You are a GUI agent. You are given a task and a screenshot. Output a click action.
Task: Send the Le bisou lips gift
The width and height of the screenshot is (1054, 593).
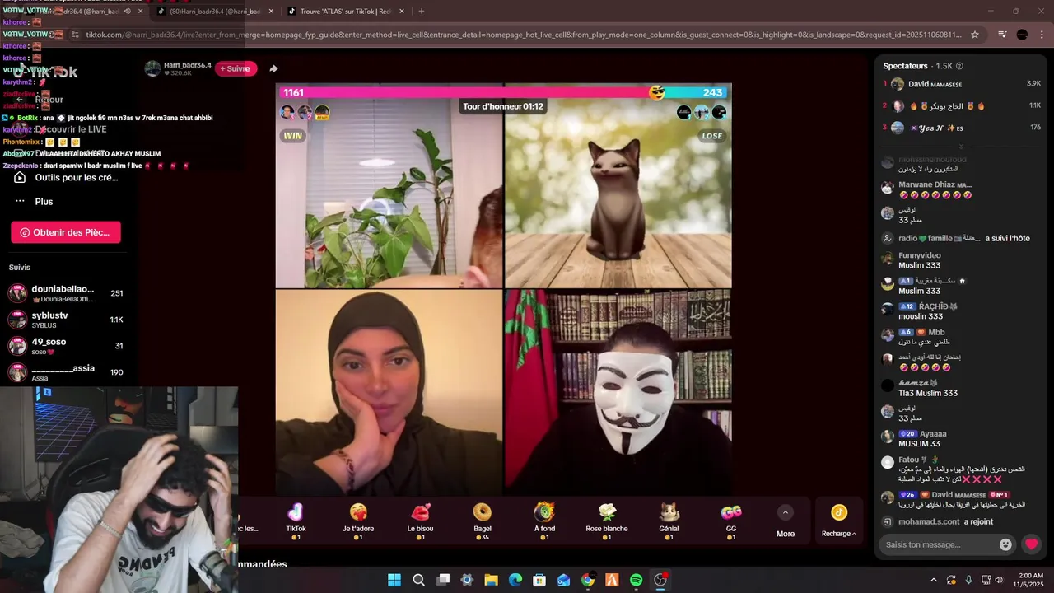click(420, 521)
